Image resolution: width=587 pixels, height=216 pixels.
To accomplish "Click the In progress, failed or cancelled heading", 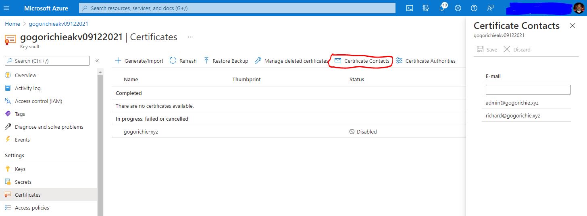I will (x=152, y=119).
